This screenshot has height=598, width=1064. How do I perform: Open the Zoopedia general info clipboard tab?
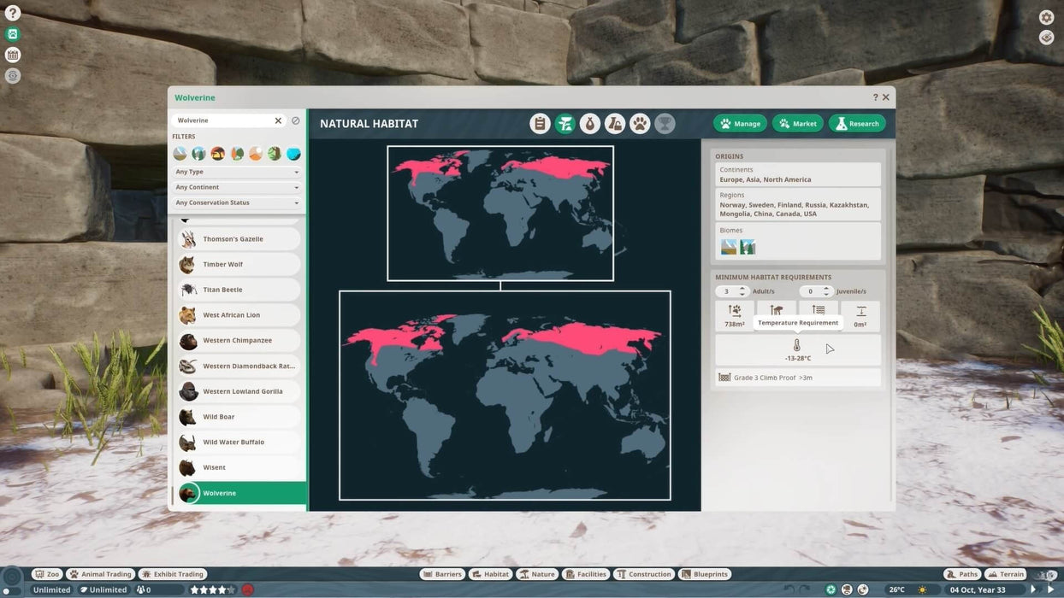[x=540, y=124]
